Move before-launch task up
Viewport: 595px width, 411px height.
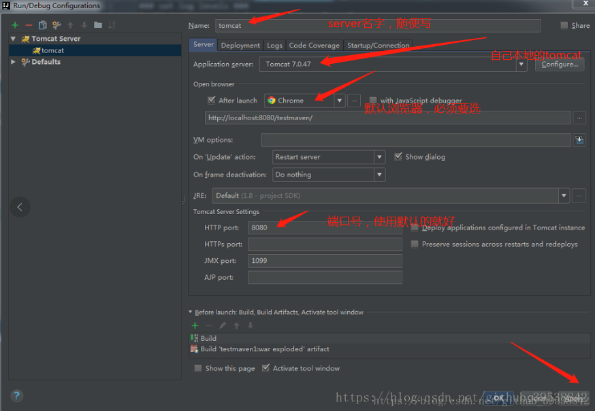tap(236, 325)
